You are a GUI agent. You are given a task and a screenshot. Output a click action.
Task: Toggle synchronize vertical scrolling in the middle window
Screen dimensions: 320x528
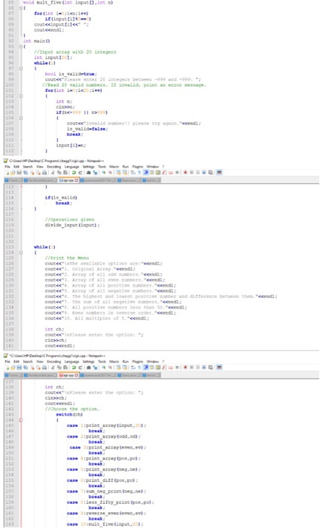coord(118,173)
